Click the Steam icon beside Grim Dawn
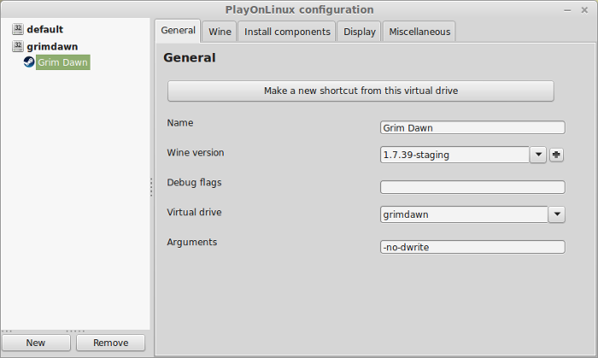Image resolution: width=598 pixels, height=358 pixels. (29, 62)
